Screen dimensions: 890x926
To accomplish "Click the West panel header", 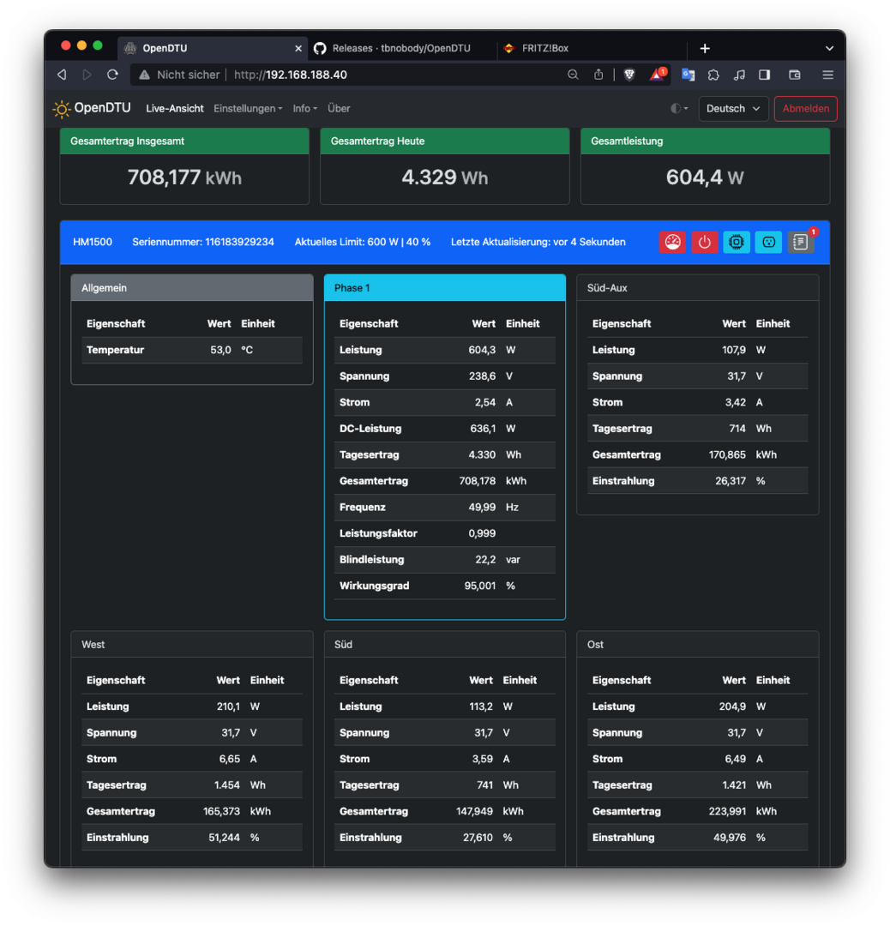I will click(192, 645).
